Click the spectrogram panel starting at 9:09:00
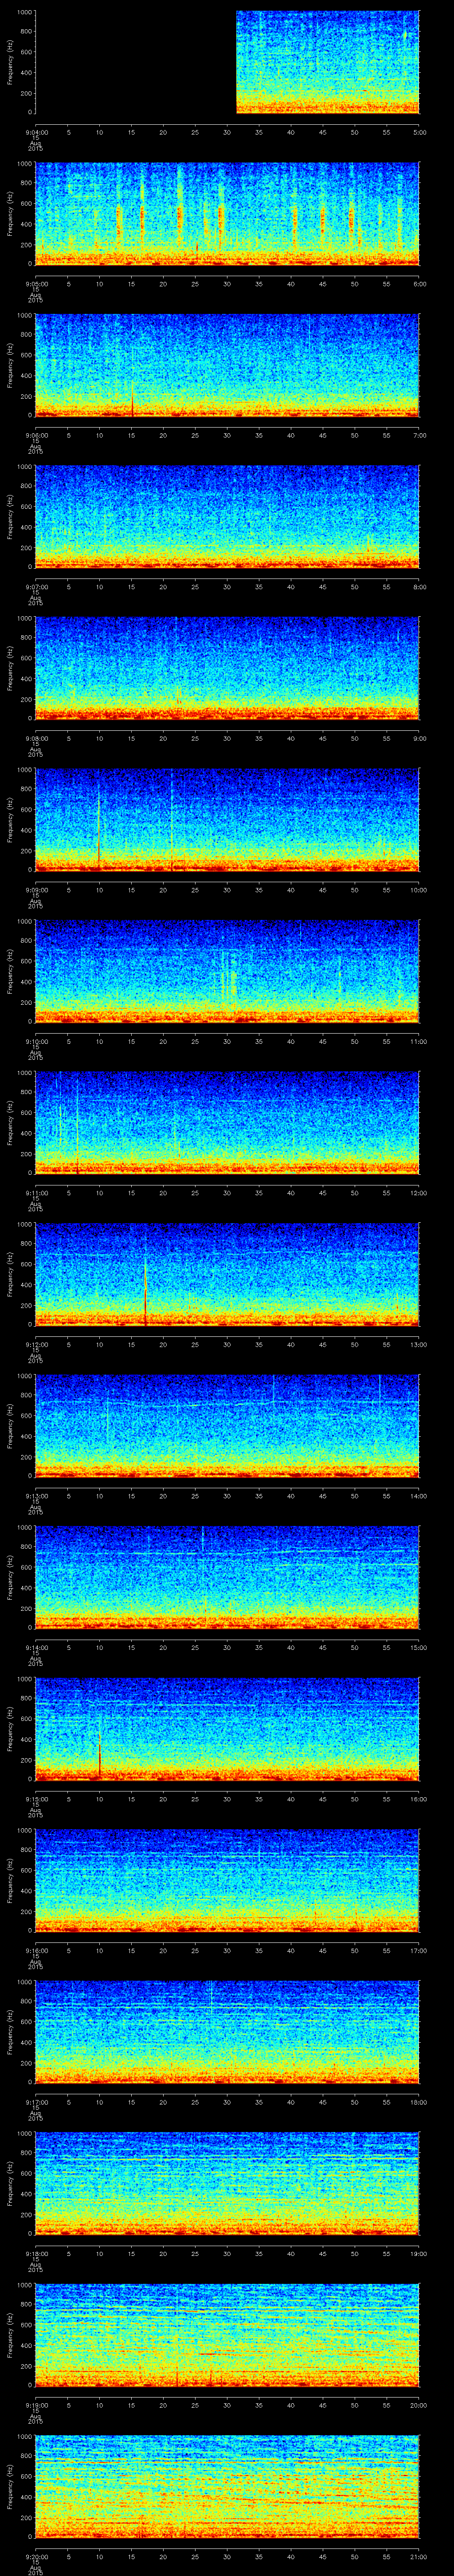The image size is (454, 2576). (227, 820)
